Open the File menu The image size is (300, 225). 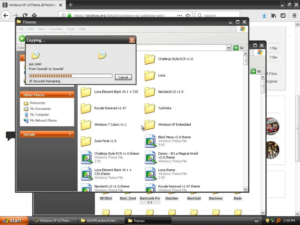point(21,29)
